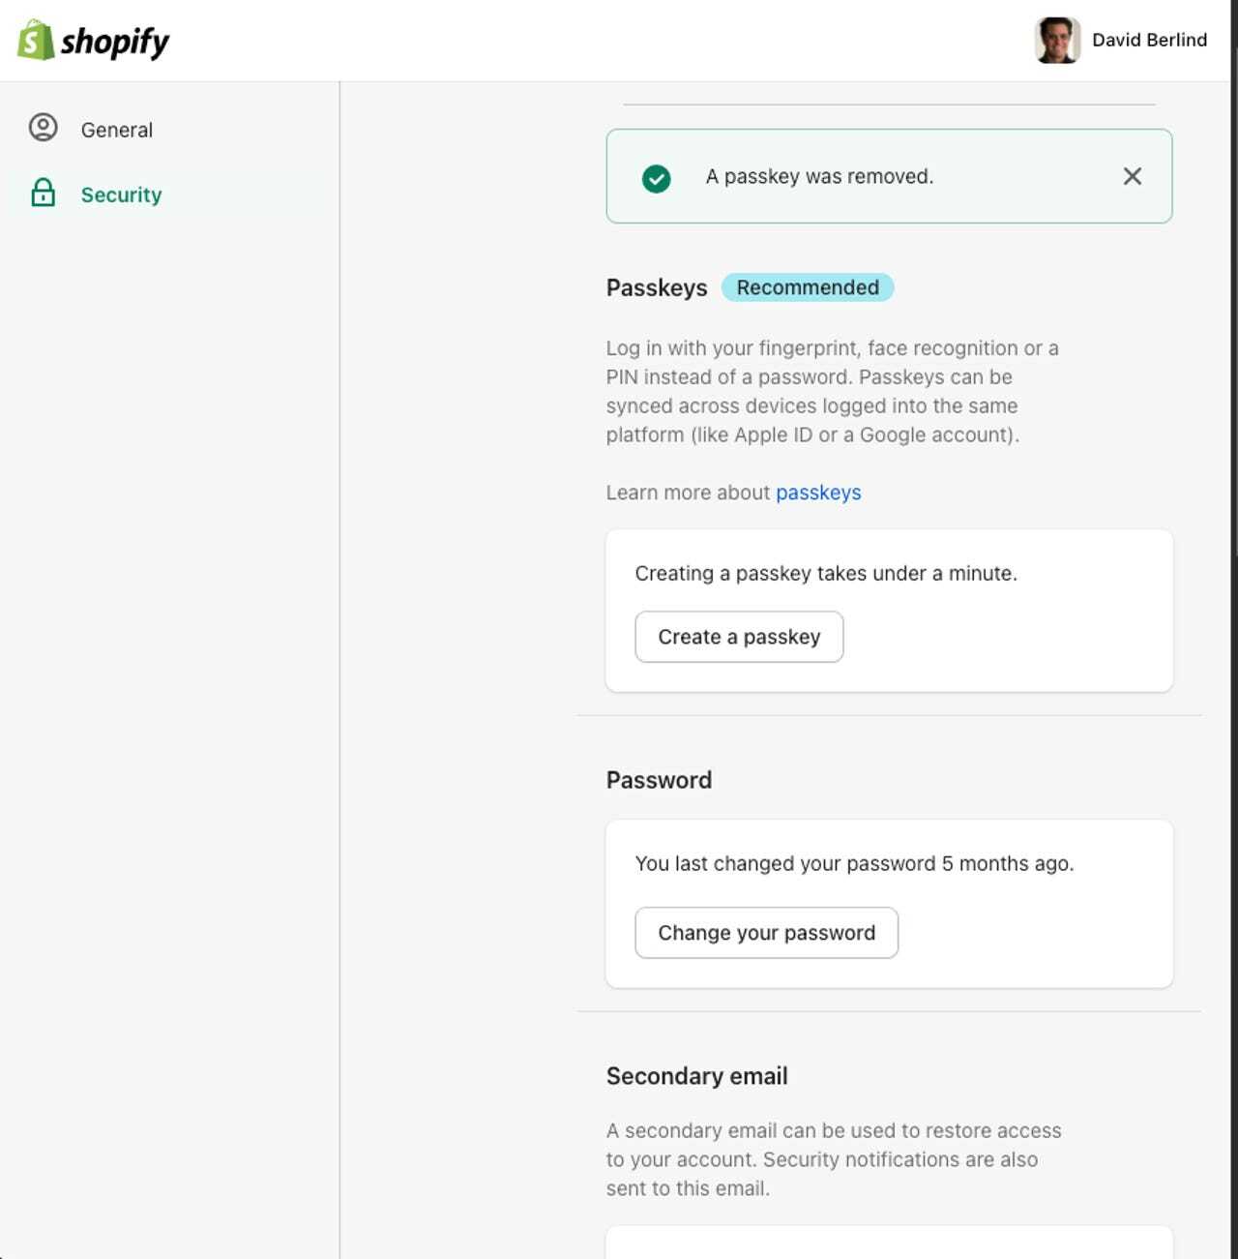Viewport: 1238px width, 1259px height.
Task: Switch to the General settings section
Action: coord(117,129)
